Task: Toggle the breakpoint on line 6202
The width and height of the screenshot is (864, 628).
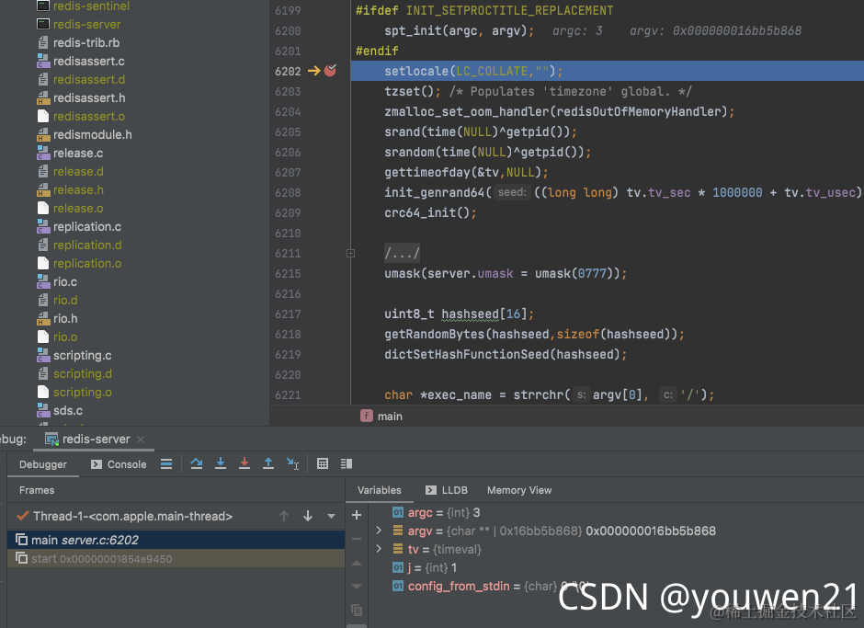Action: pos(330,71)
